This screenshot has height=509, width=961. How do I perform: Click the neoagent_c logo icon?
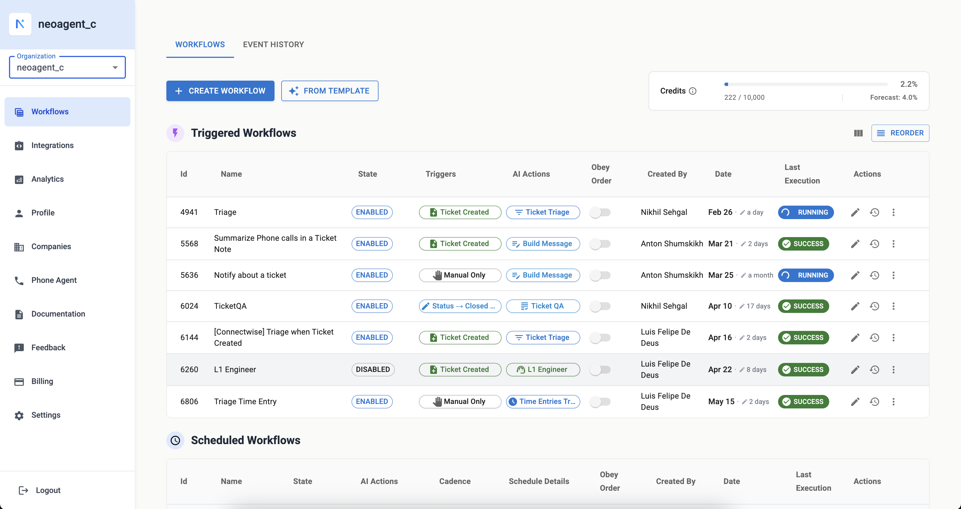pyautogui.click(x=20, y=24)
